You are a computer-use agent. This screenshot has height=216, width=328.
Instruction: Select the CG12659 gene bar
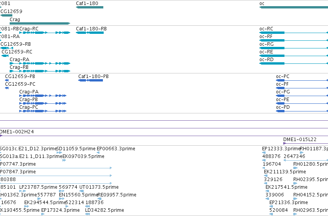(6, 15)
